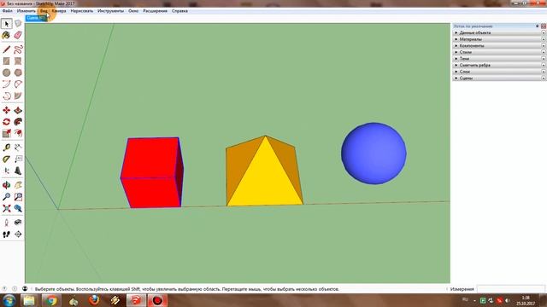Select the Scale tool
This screenshot has height=307, width=547.
[6, 133]
